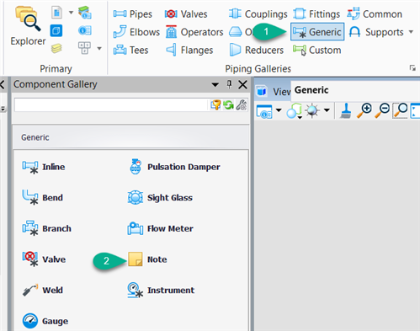Select the Generic Instrument component

(x=161, y=290)
